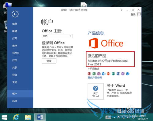Click the PowerPoint app icon
Viewport: 153px width, 121px height.
coord(109,74)
